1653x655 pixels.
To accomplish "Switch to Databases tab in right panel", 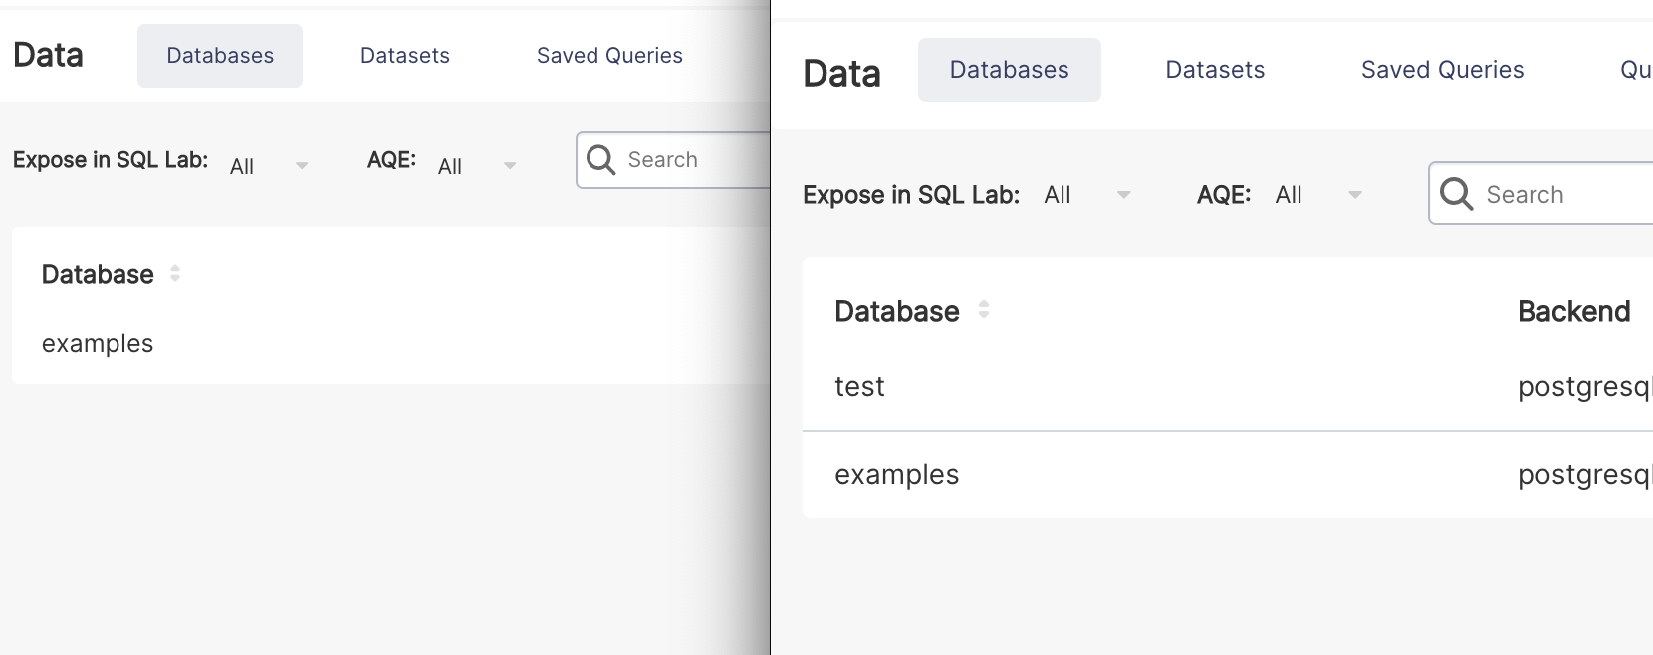I will point(1009,70).
